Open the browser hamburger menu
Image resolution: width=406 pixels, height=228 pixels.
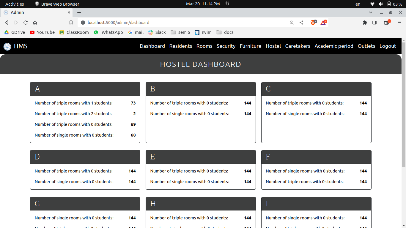[399, 22]
